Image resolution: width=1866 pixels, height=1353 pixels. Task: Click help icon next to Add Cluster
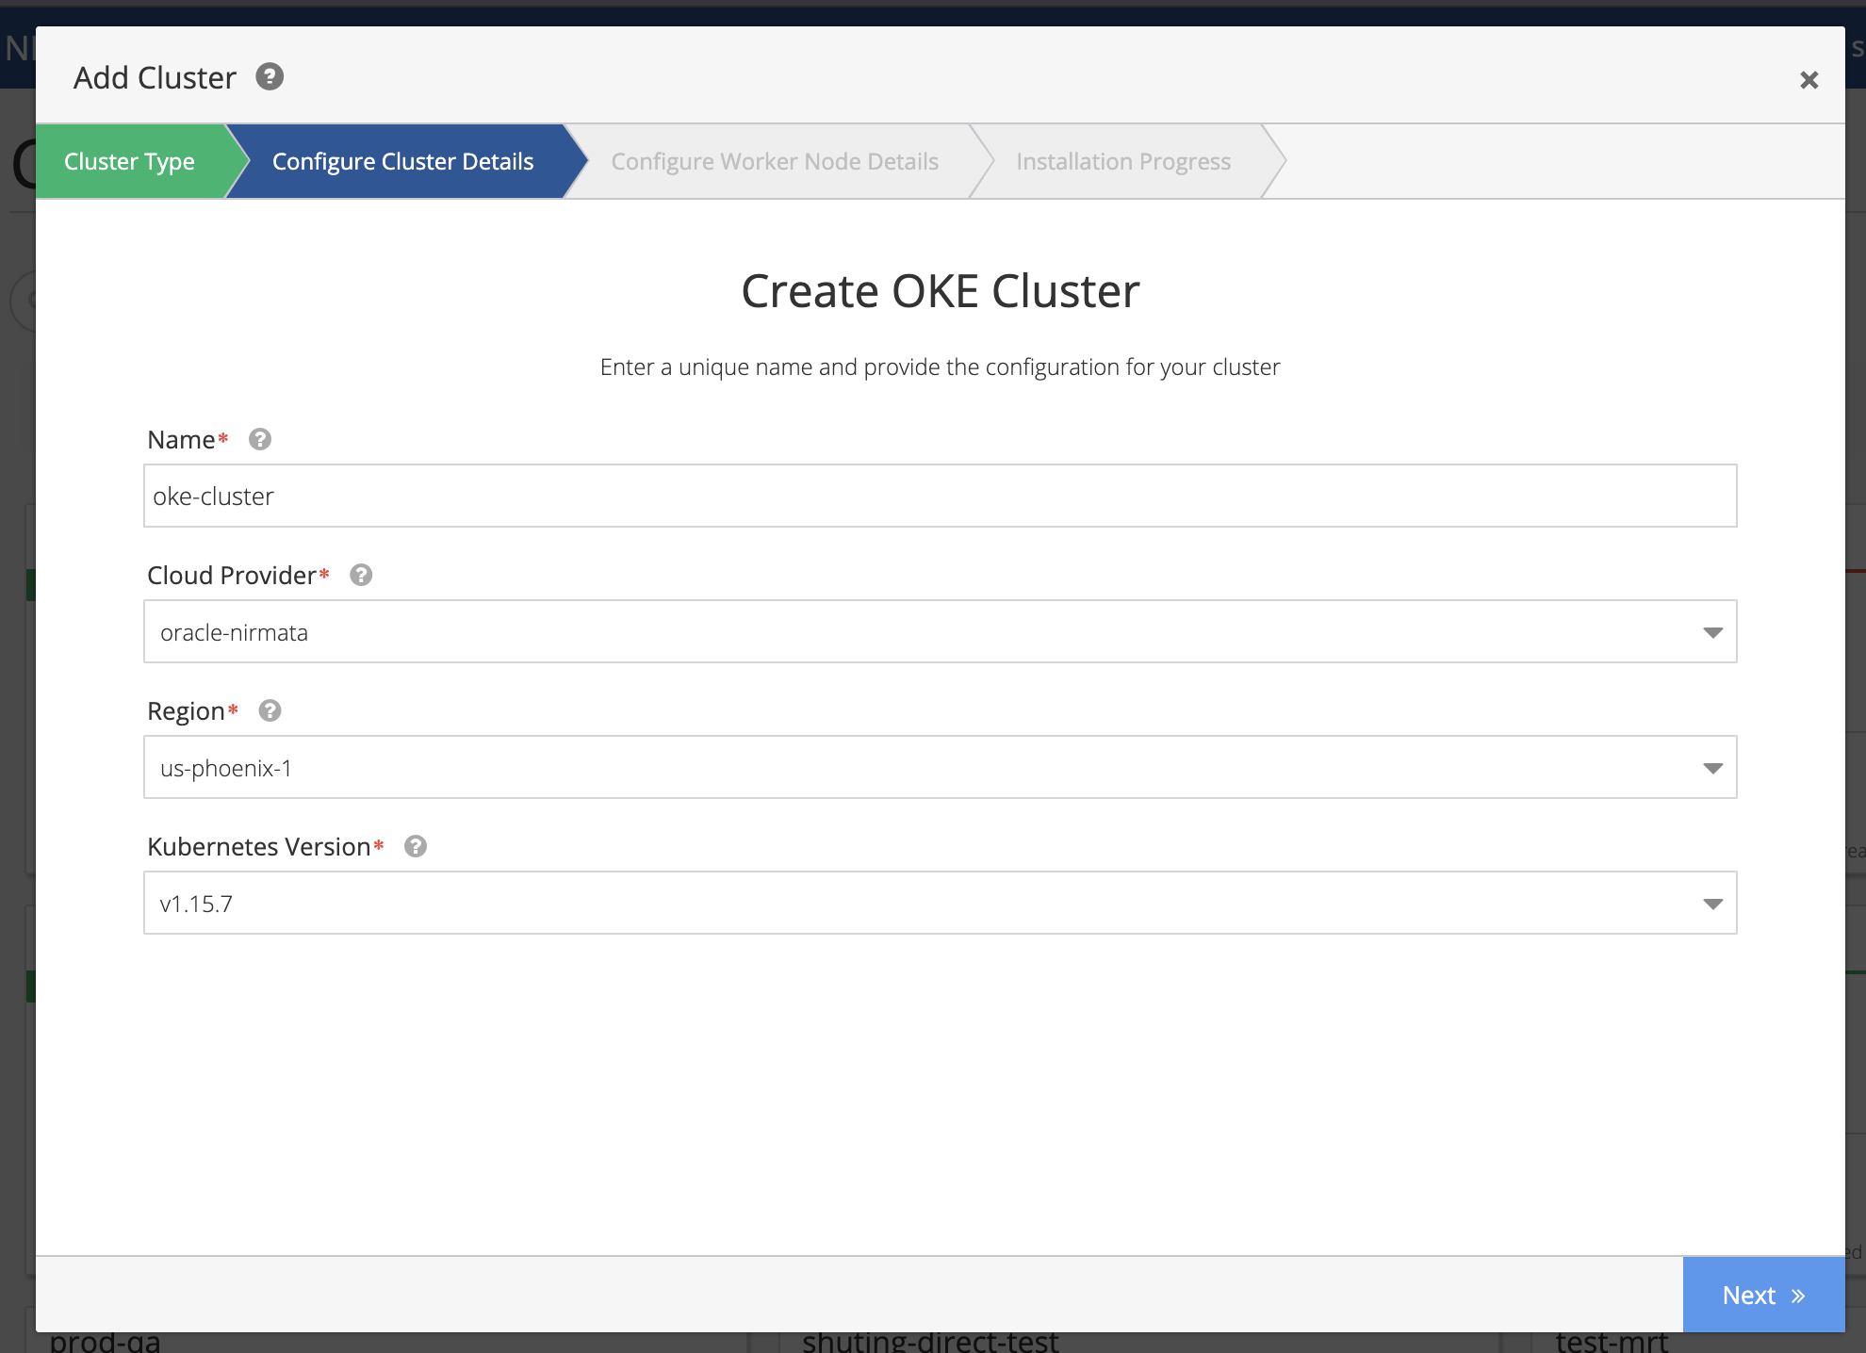point(270,76)
